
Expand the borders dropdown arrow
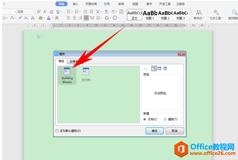pos(118,18)
